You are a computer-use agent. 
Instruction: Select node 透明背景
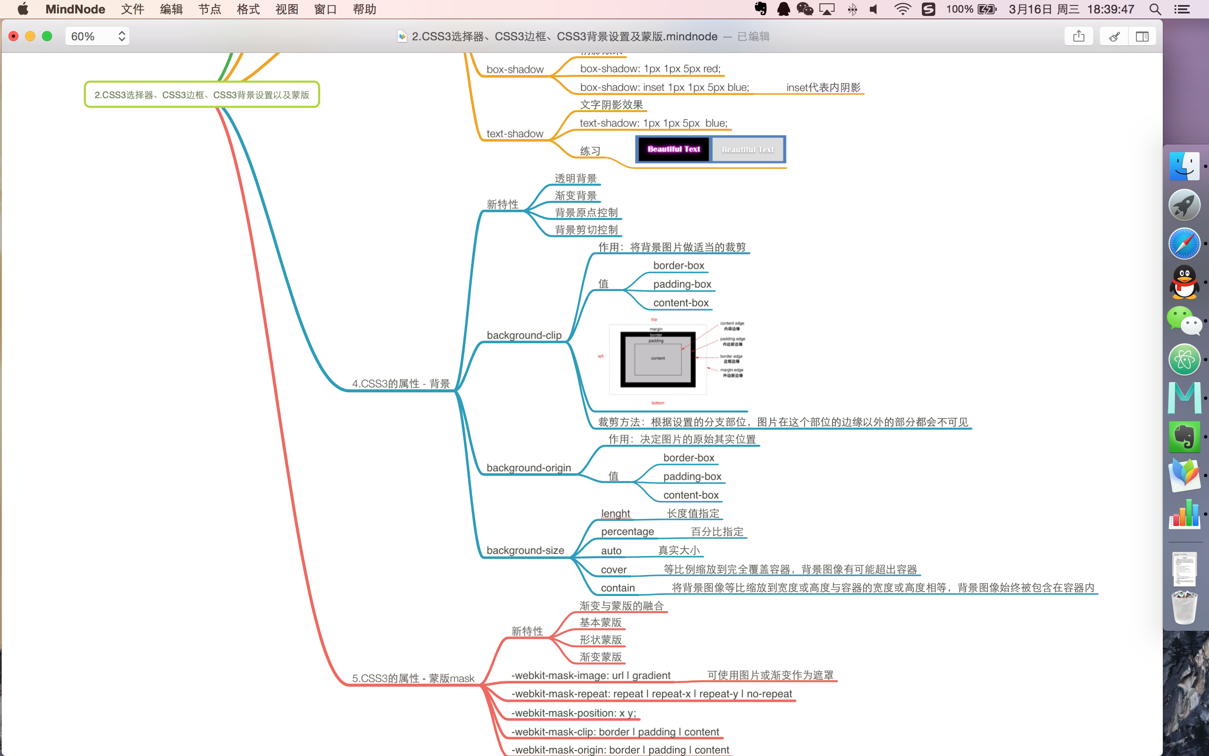coord(576,178)
